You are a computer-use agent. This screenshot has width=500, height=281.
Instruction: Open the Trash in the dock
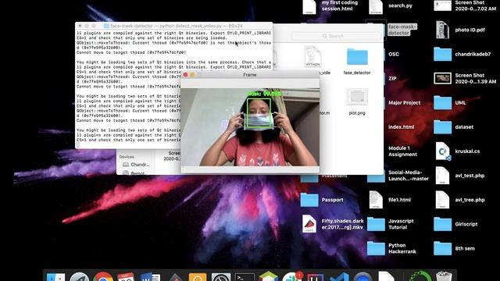click(444, 277)
